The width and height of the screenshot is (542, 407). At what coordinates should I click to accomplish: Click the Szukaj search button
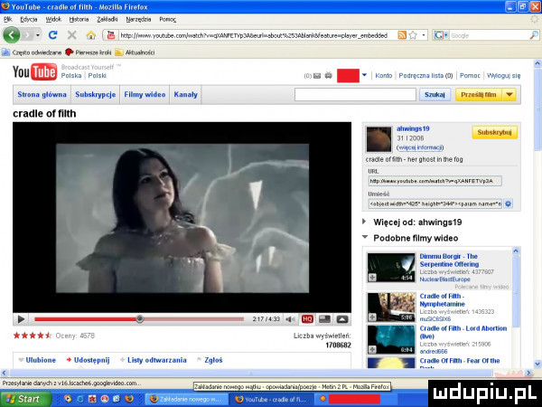pos(435,94)
